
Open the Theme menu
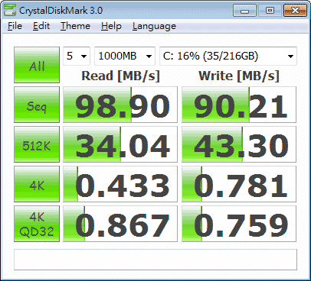coord(75,26)
